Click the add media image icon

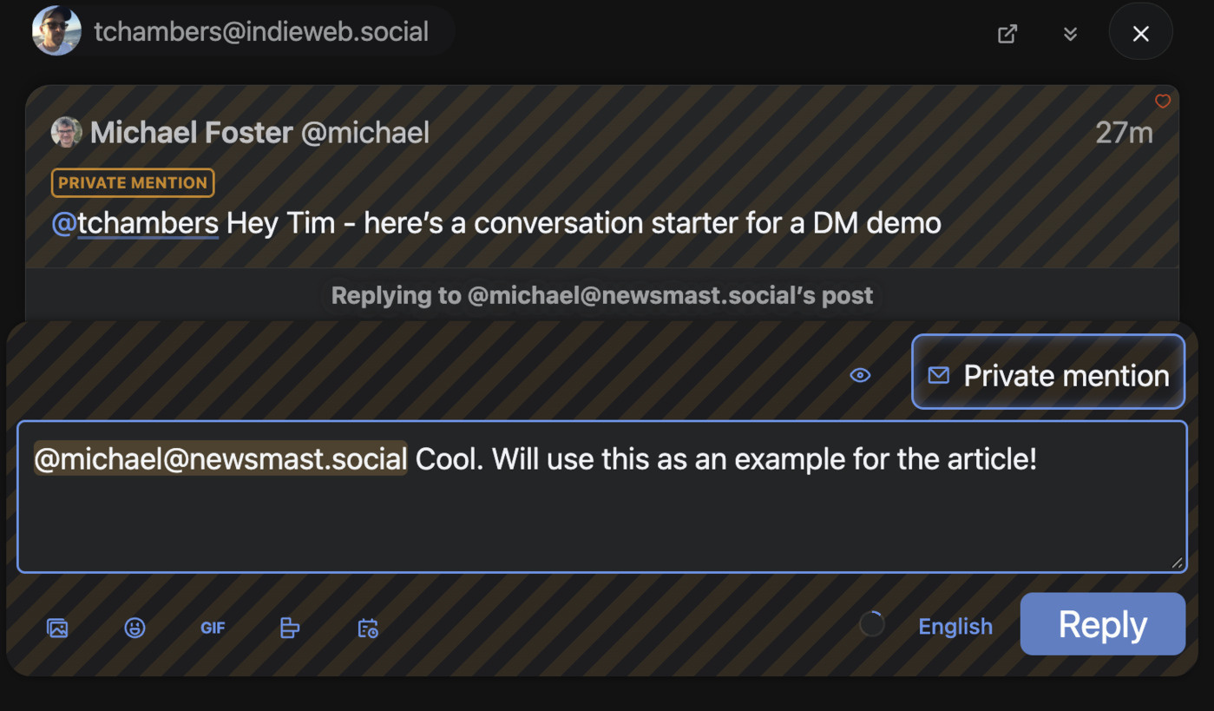(x=57, y=628)
